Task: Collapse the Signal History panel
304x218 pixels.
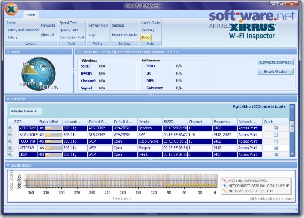Action: pos(8,165)
